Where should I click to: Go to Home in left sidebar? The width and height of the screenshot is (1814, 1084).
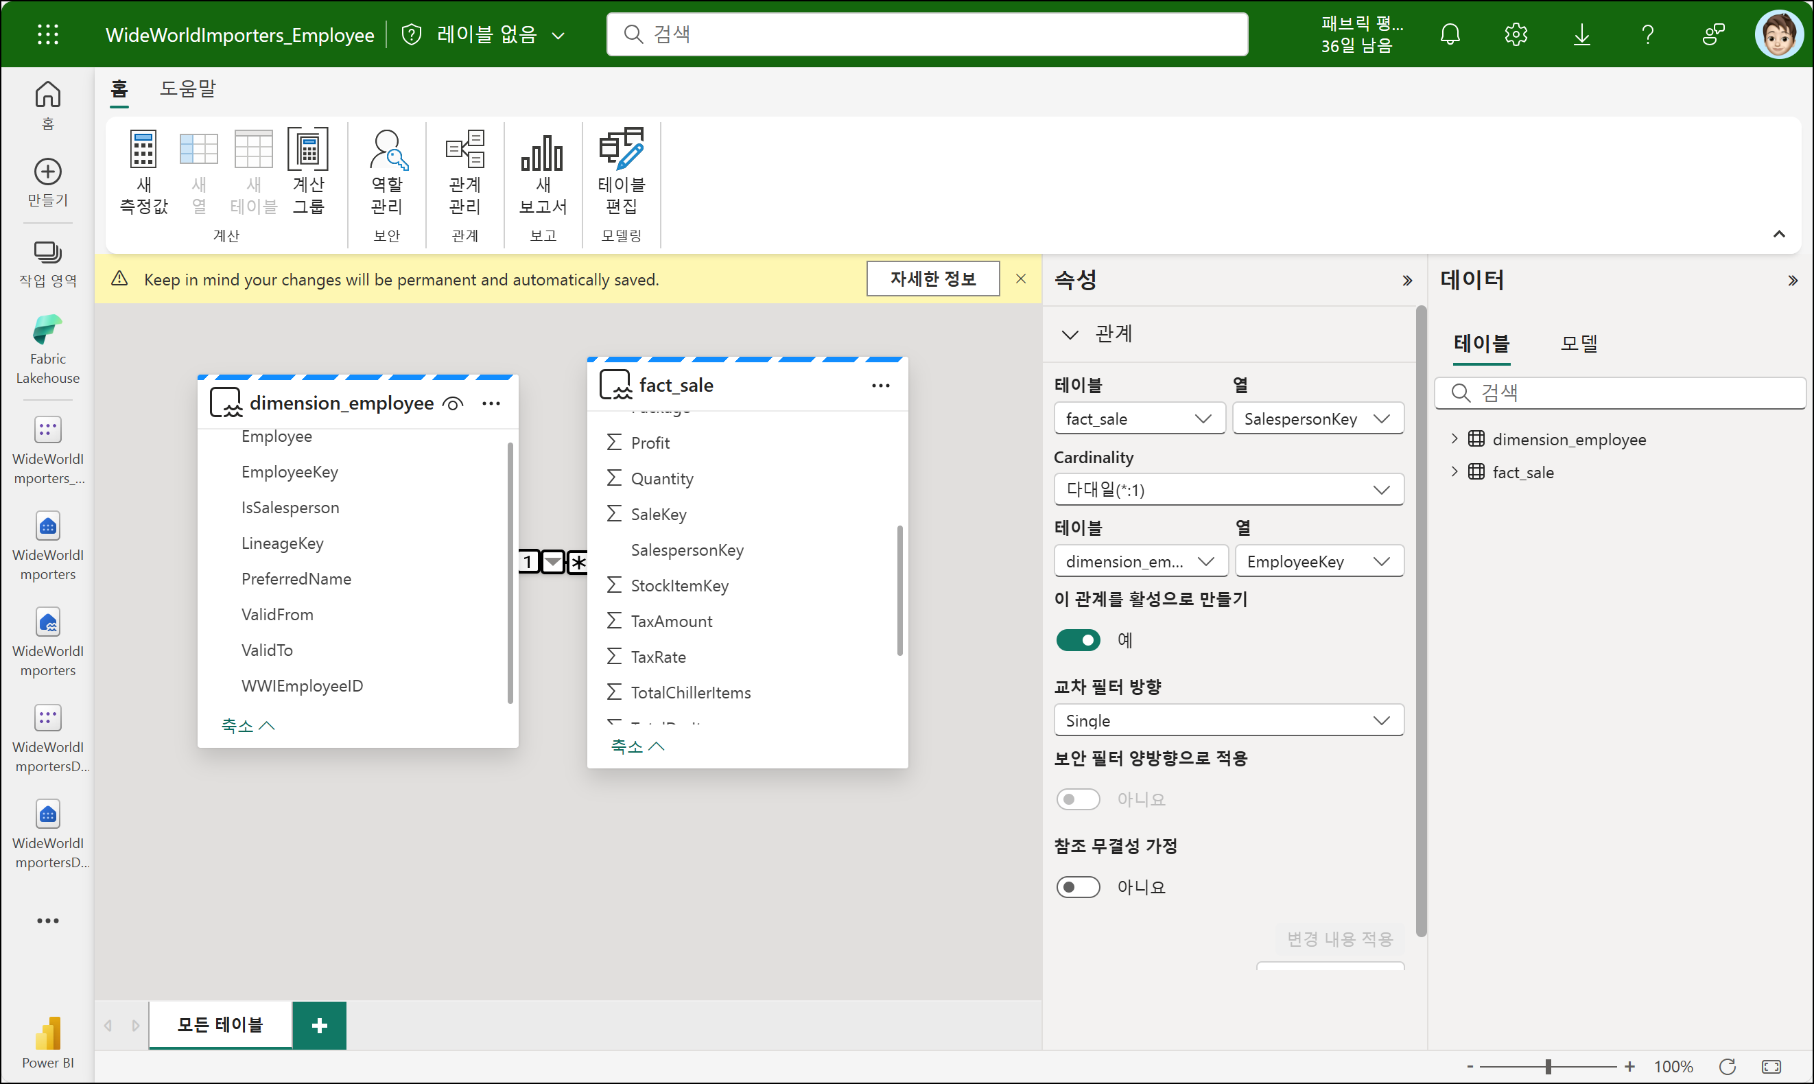[47, 104]
